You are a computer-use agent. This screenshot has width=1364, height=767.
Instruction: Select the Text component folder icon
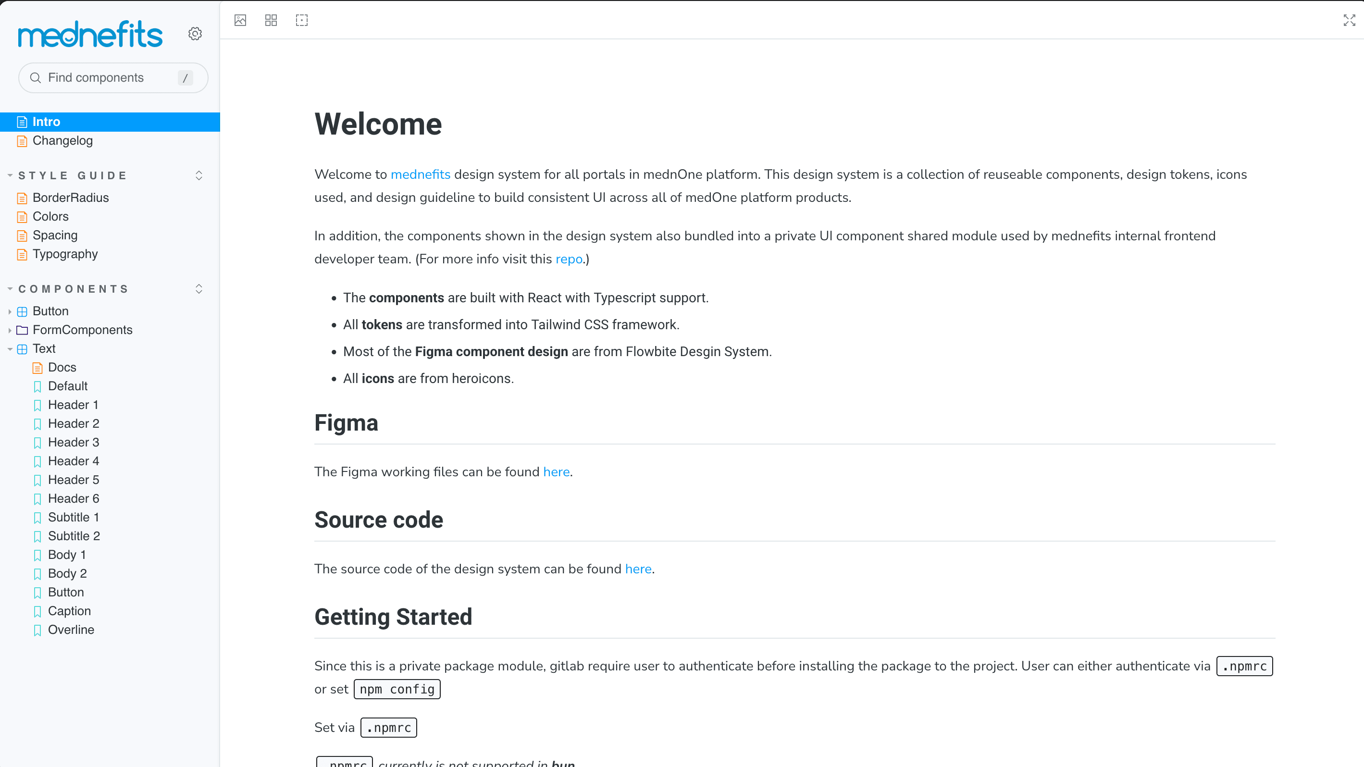[23, 348]
